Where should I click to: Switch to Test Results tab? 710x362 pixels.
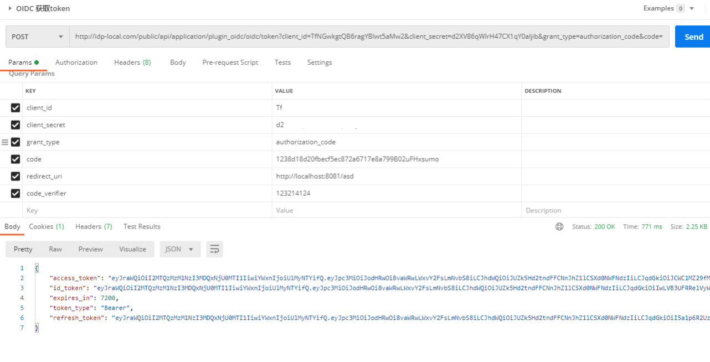point(142,226)
